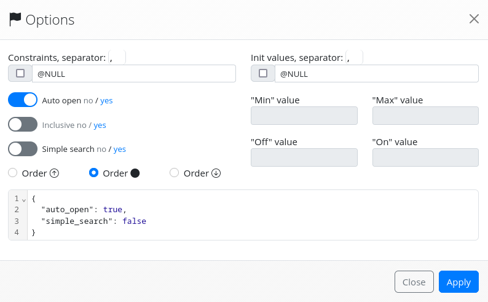Turn on the Simple search switch

point(23,149)
